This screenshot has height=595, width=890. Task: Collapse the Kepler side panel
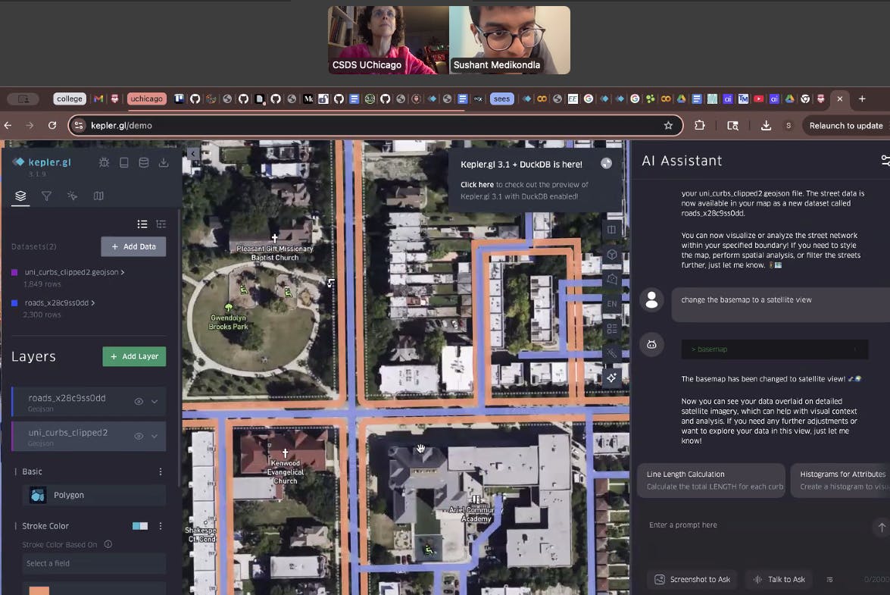[x=193, y=153]
